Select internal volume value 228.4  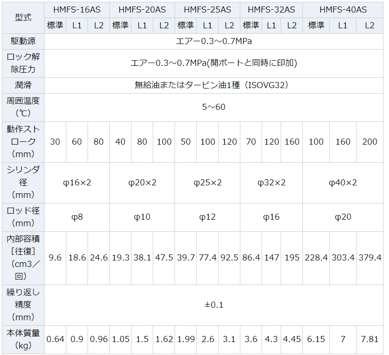316,258
